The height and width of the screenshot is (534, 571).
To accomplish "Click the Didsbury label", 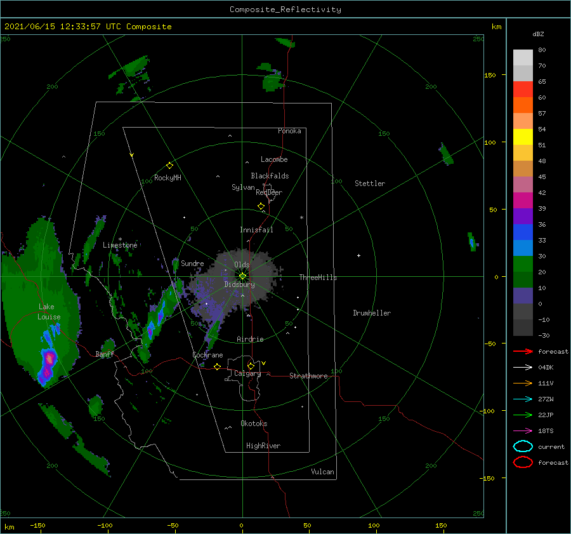I will (239, 284).
